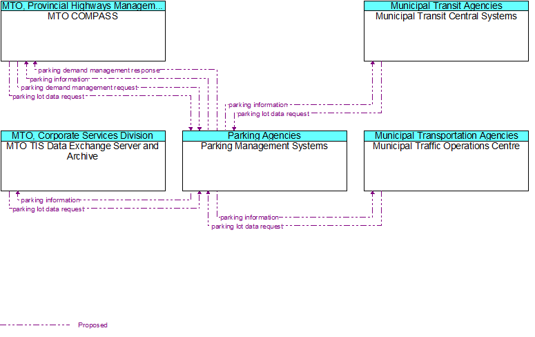Screen dimensions: 535x337
Task: Click the Municipal Transportation Agencies header
Action: (x=446, y=135)
